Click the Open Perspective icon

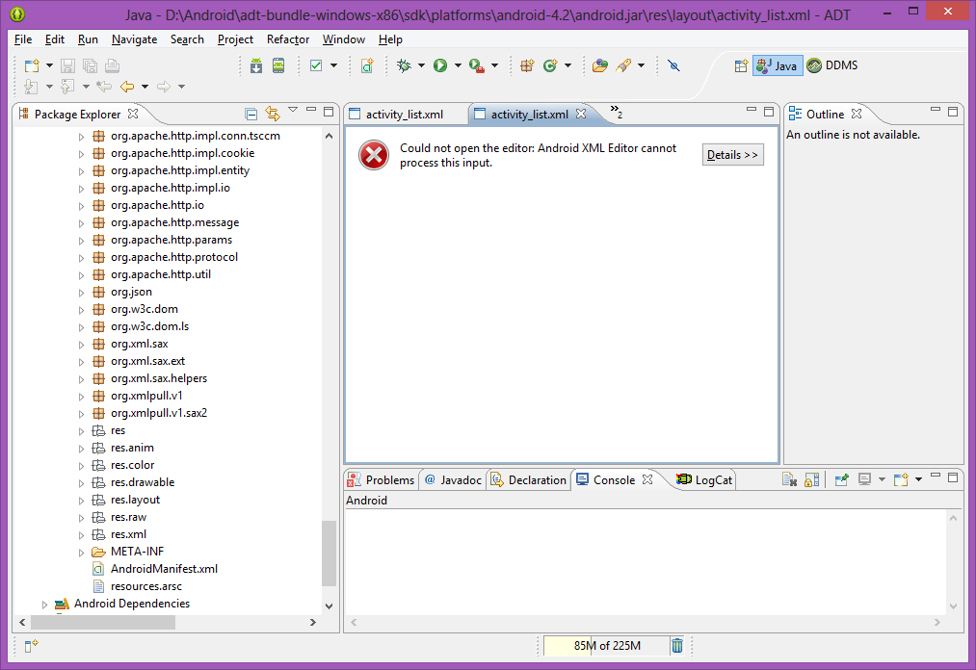point(741,65)
